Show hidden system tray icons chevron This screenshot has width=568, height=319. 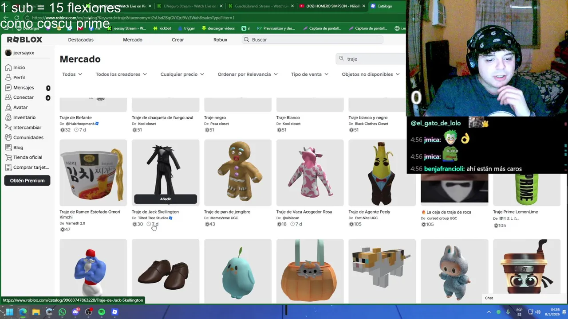489,312
